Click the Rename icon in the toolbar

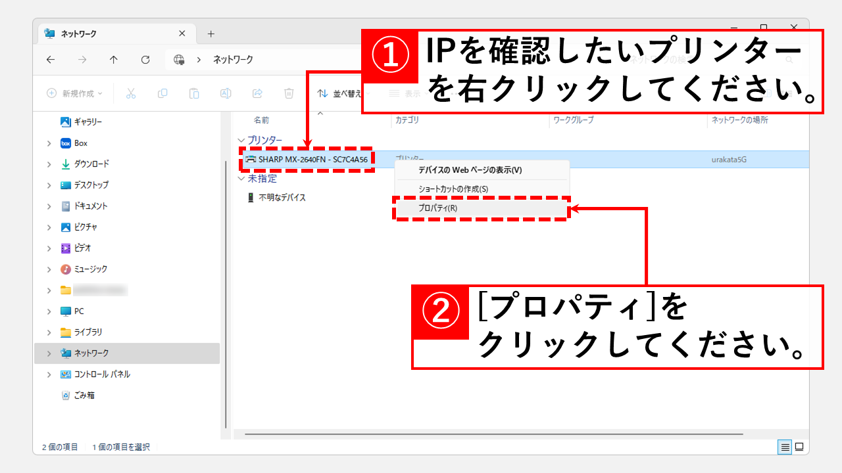[226, 93]
